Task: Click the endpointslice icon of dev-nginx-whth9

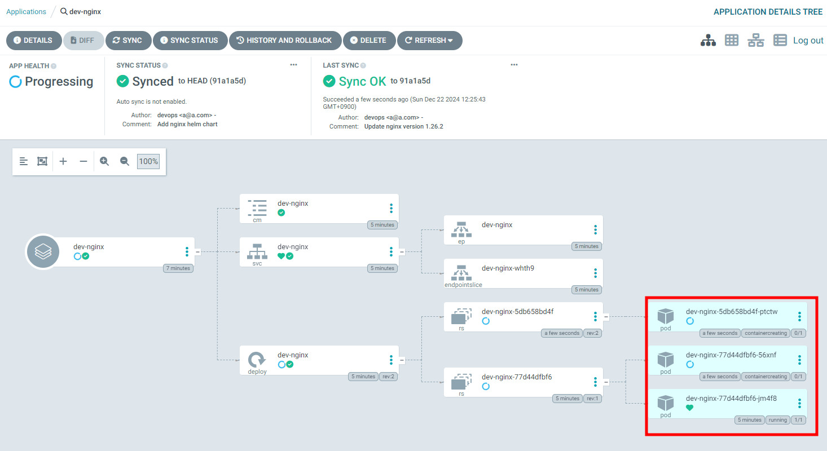Action: coord(461,273)
